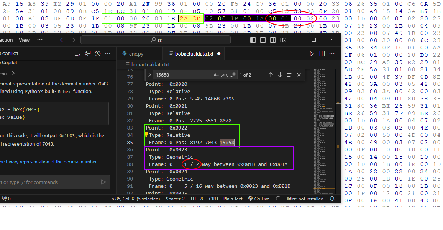Screen dimensions: 443x230
Task: Toggle the bottom panel layout icon
Action: 263,40
